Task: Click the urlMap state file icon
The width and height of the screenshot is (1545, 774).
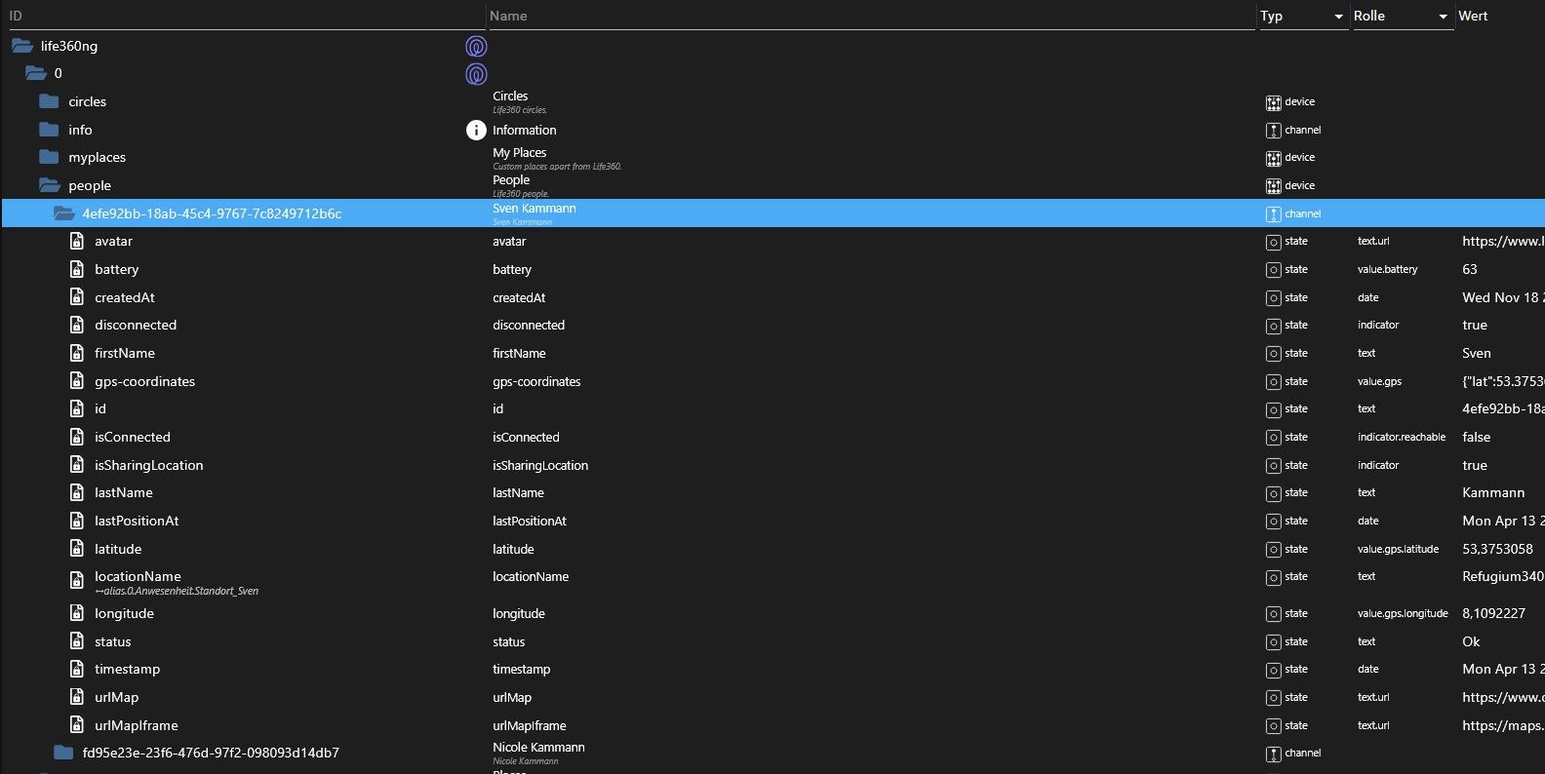Action: (77, 697)
